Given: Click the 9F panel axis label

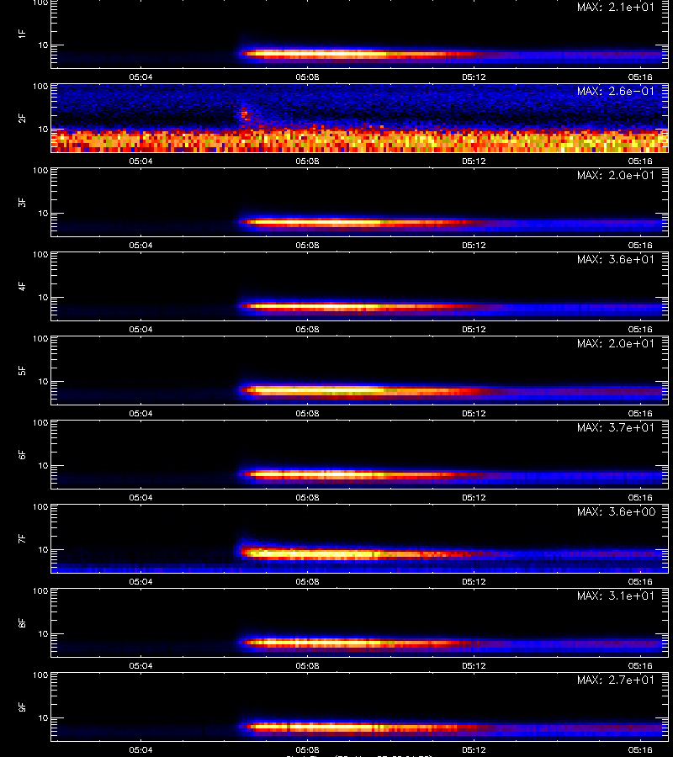Looking at the screenshot, I should 21,707.
